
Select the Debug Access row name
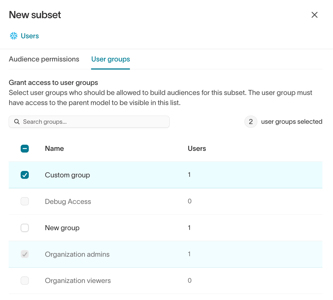pos(68,201)
